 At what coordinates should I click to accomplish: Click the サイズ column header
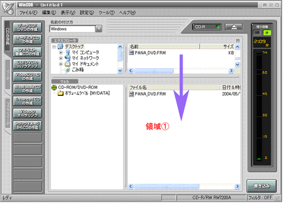pos(217,46)
